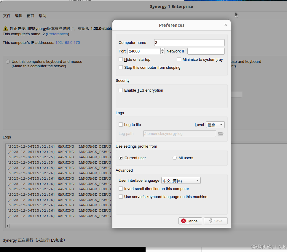Select the All users profile radio
The width and height of the screenshot is (287, 252).
[x=174, y=158]
